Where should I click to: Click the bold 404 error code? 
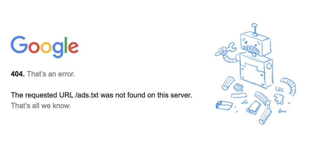(x=18, y=74)
